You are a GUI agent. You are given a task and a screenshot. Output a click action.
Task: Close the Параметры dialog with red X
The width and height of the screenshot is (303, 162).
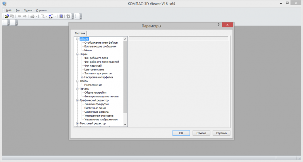pyautogui.click(x=227, y=25)
